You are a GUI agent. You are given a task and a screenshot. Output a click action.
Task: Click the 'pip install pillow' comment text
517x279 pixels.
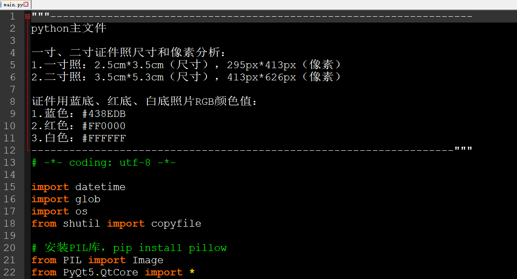coord(170,248)
